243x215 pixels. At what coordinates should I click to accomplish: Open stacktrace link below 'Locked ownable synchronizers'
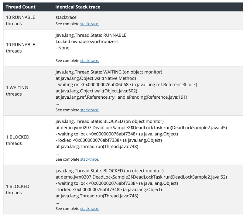point(90,61)
